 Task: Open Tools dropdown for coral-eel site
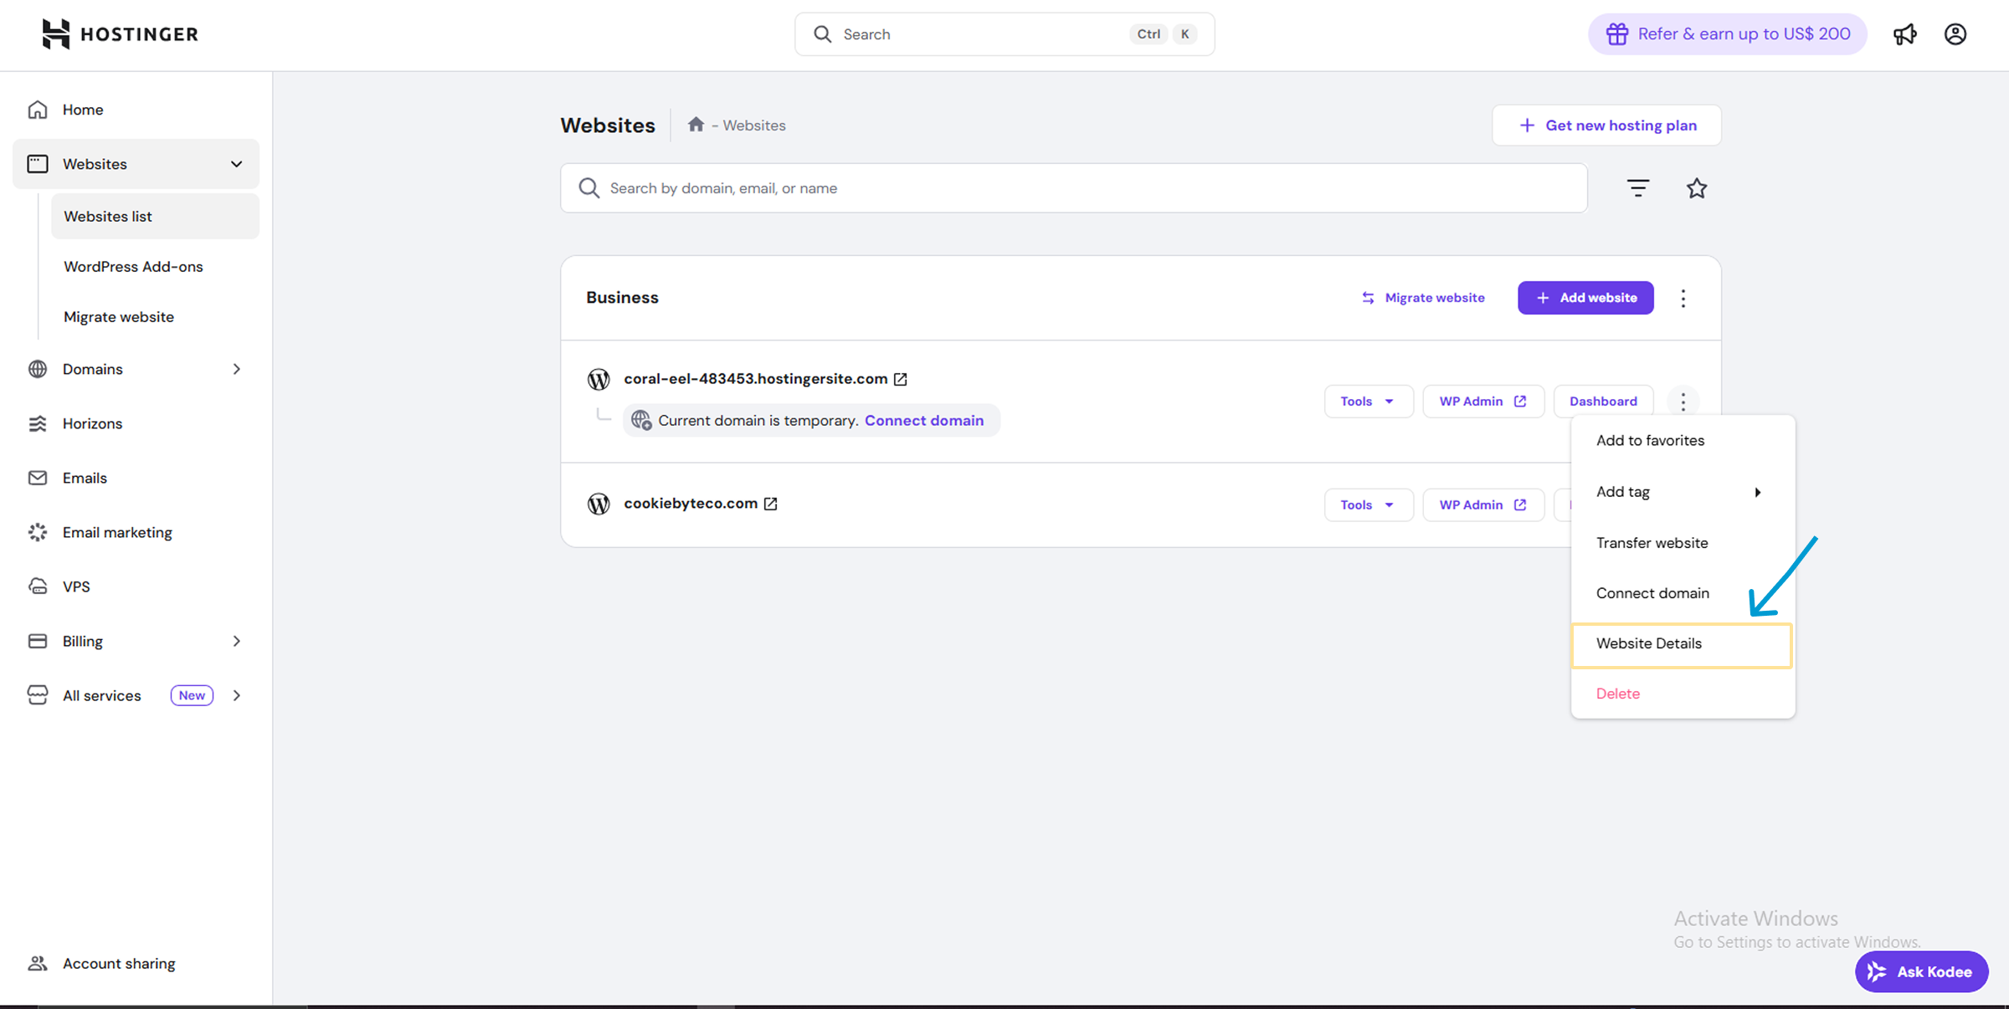(x=1368, y=402)
